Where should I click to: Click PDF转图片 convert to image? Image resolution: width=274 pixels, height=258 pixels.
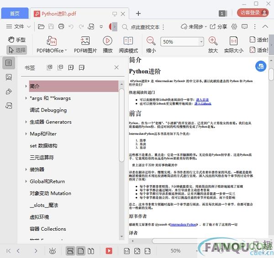(85, 45)
